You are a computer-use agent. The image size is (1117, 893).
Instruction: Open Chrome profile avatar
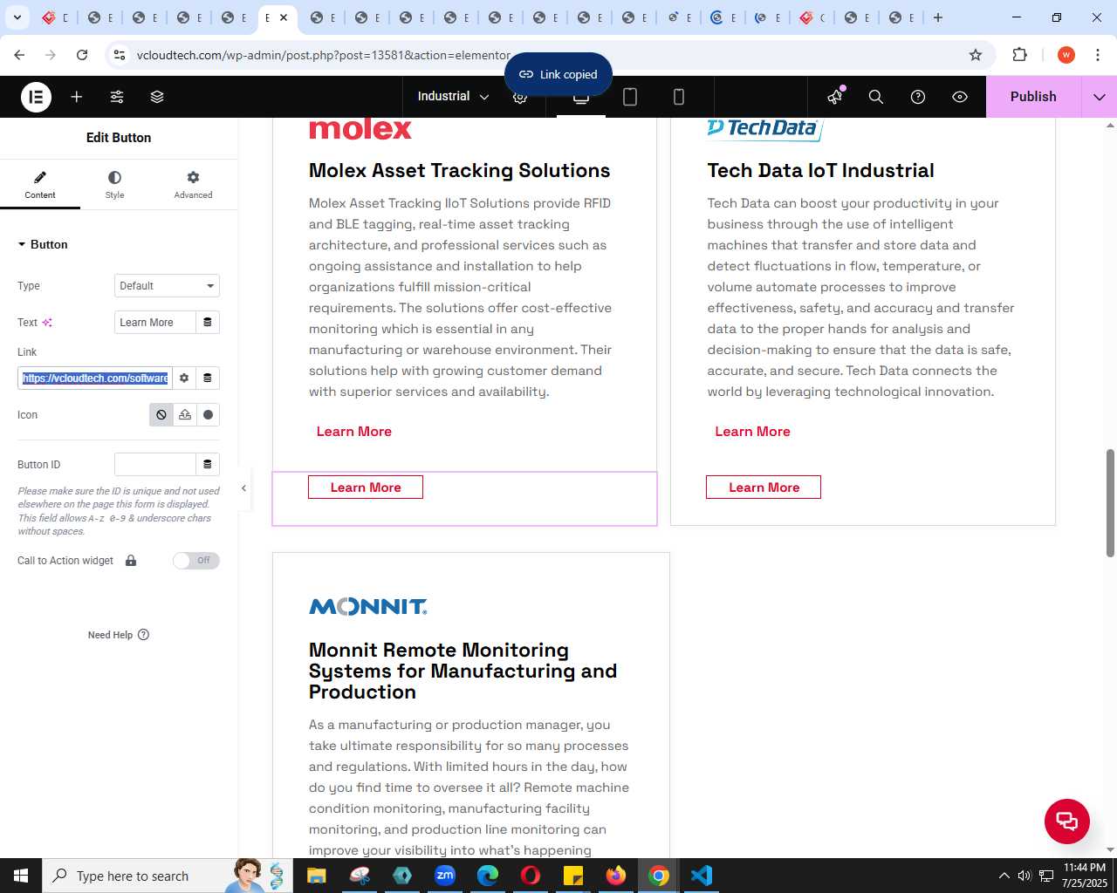1066,55
